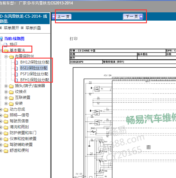Select the 清洗和雨刮 folder label

pyautogui.click(x=19, y=127)
